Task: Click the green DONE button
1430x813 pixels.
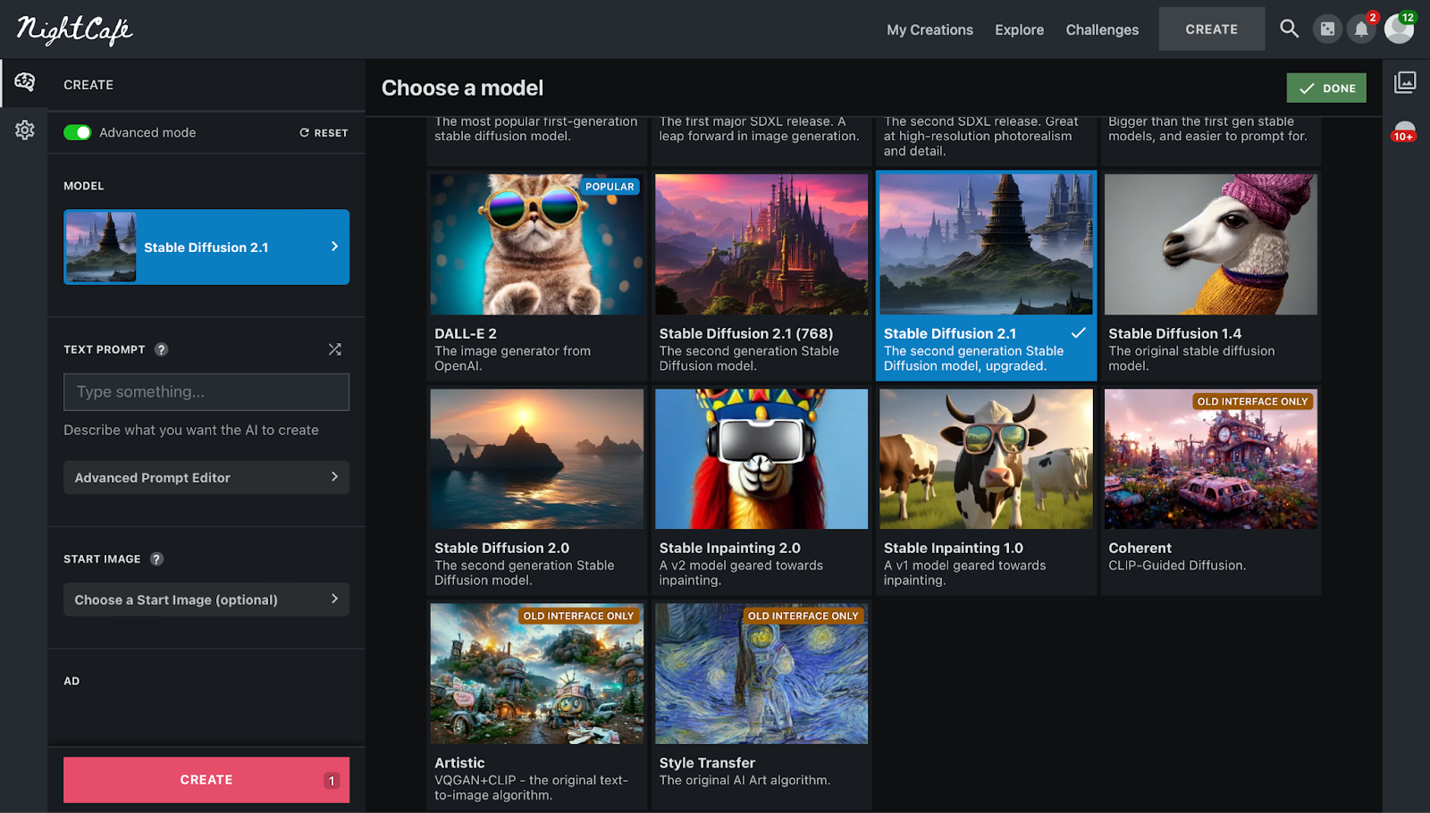Action: pyautogui.click(x=1326, y=88)
